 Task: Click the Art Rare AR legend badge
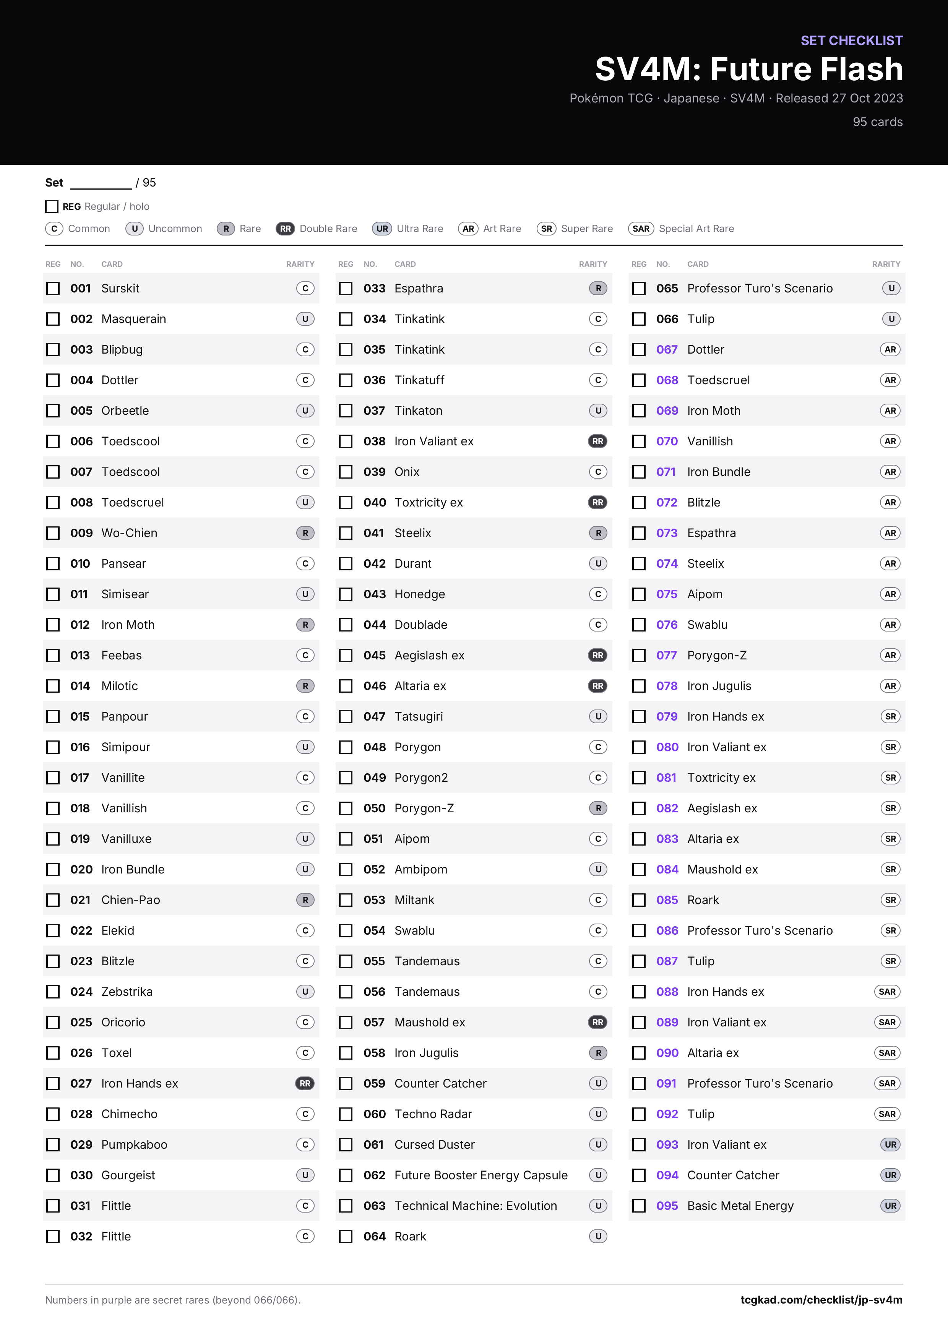pos(468,228)
